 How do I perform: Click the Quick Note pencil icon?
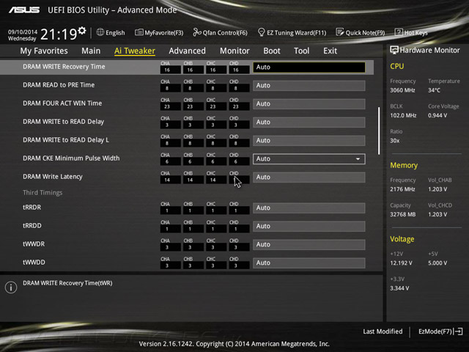click(x=340, y=32)
